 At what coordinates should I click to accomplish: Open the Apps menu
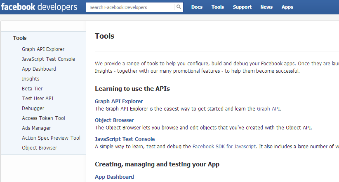pyautogui.click(x=287, y=7)
